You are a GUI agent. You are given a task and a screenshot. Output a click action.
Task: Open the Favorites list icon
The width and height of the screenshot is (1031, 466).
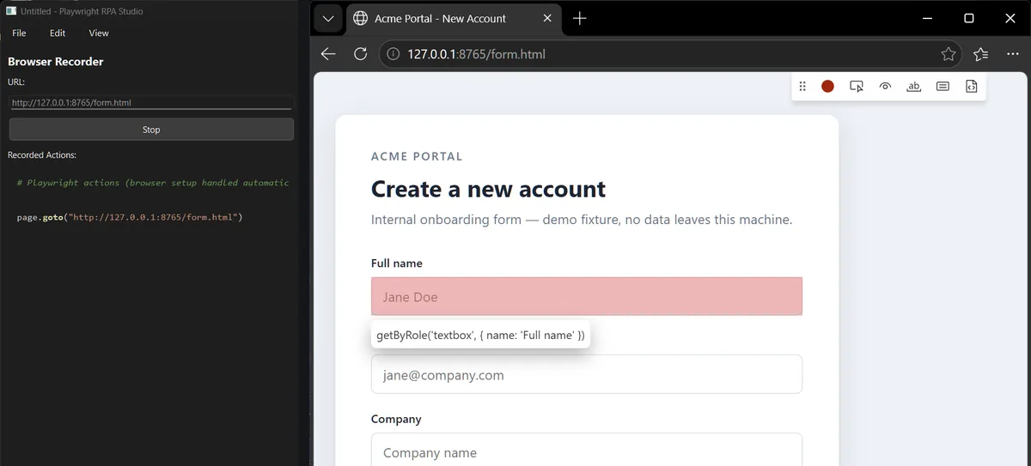click(981, 54)
